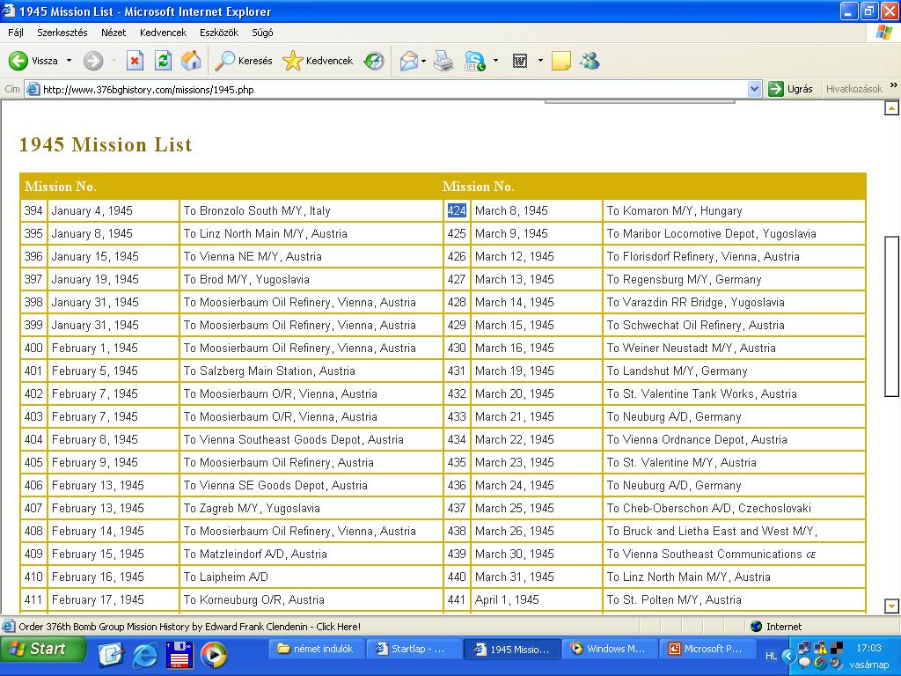The height and width of the screenshot is (676, 901).
Task: Click 'To Salzberg Main Station, Austria' cell
Action: pyautogui.click(x=311, y=371)
